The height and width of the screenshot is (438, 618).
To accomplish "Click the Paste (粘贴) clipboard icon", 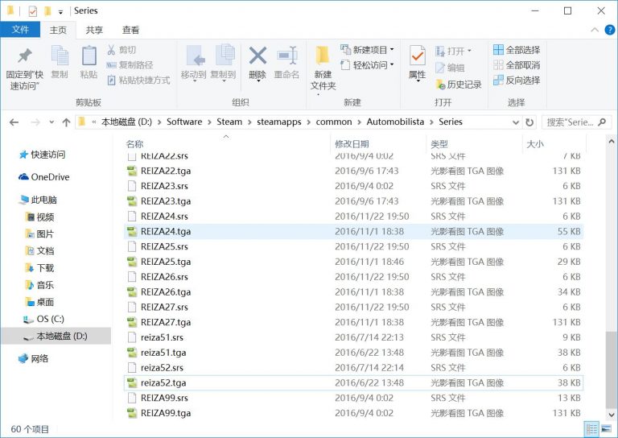I will point(89,56).
